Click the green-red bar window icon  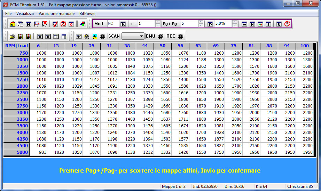260,24
